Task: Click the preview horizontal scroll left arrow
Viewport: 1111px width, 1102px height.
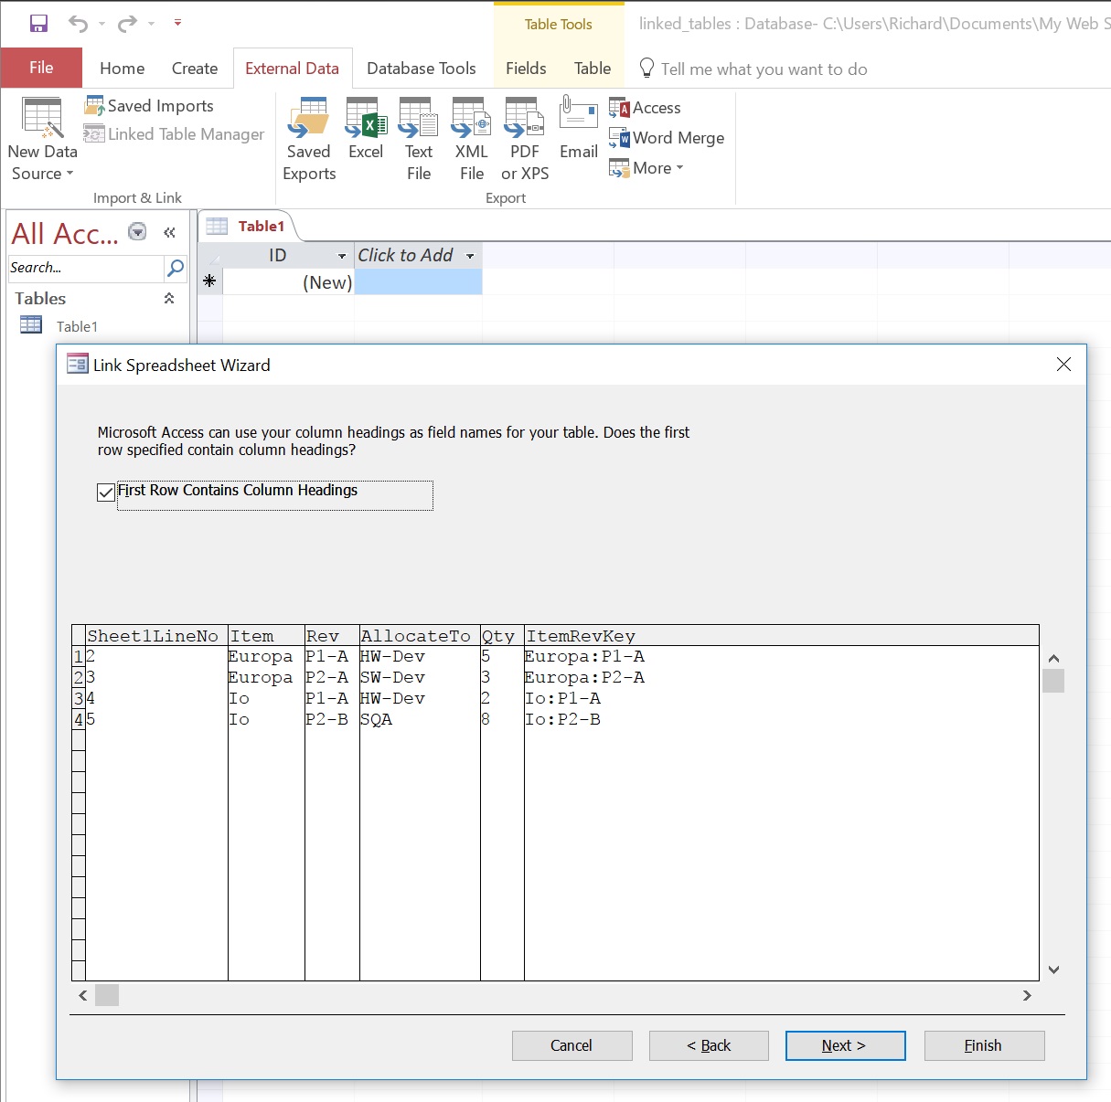Action: tap(83, 995)
